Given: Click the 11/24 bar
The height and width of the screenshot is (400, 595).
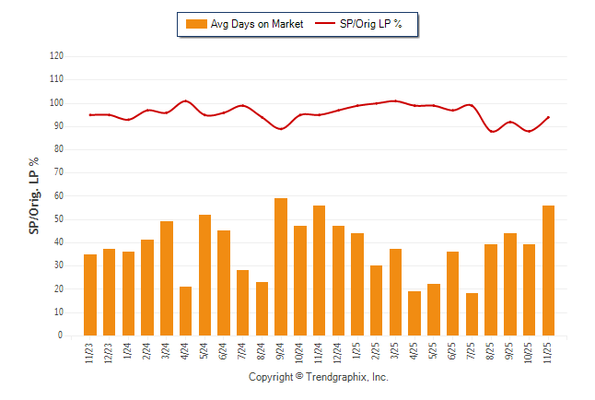Looking at the screenshot, I should pos(320,270).
